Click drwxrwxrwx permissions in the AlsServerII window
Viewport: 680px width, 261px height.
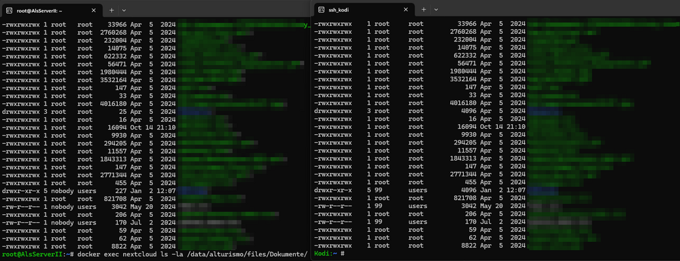pyautogui.click(x=21, y=112)
